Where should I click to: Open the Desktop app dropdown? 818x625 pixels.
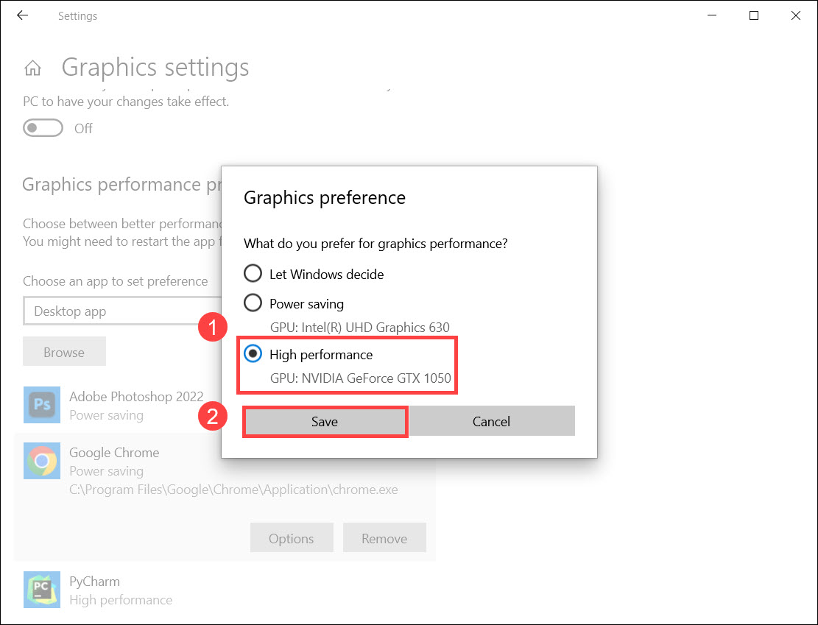pyautogui.click(x=118, y=311)
